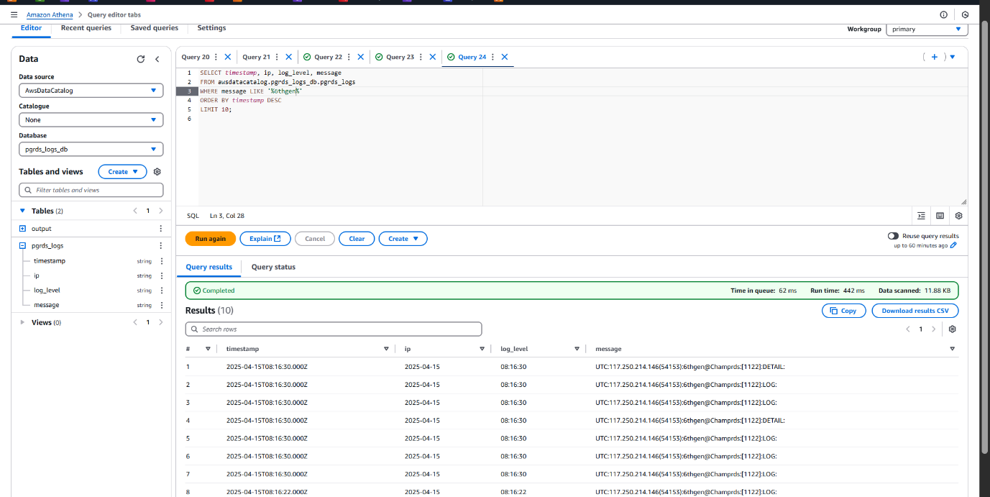
Task: Open the Query 23 tab options menu
Action: [421, 57]
